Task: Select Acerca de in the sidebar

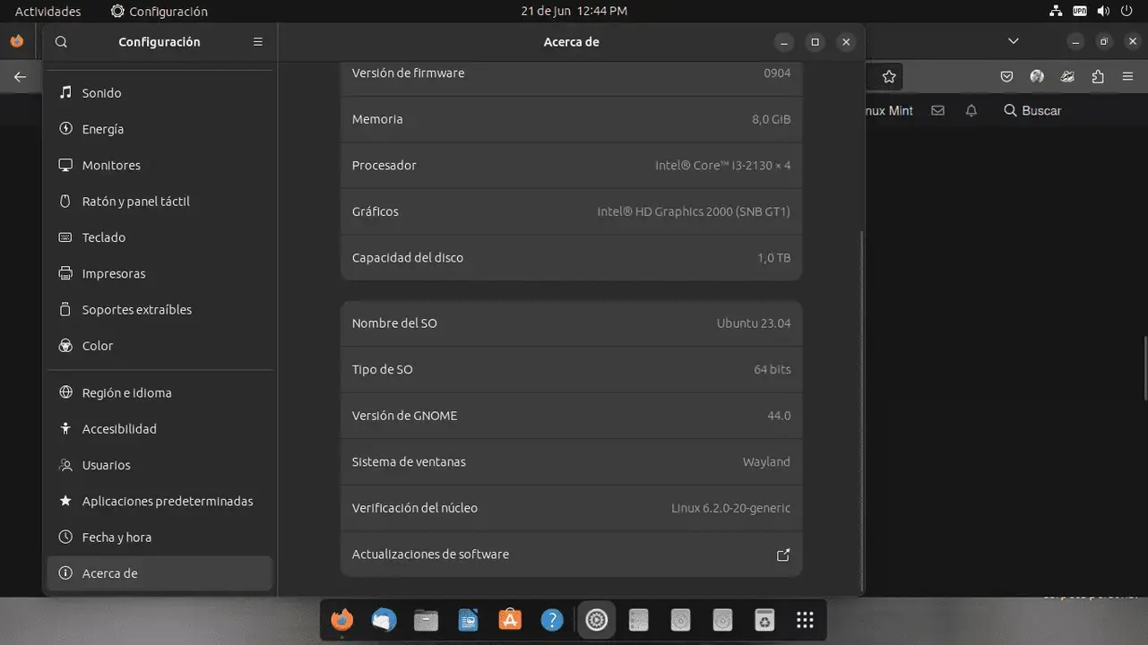Action: (x=160, y=573)
